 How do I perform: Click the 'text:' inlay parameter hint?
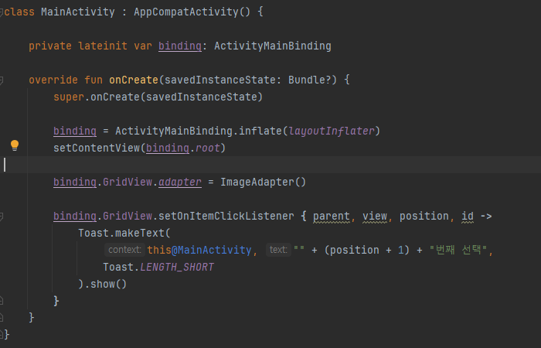[278, 250]
